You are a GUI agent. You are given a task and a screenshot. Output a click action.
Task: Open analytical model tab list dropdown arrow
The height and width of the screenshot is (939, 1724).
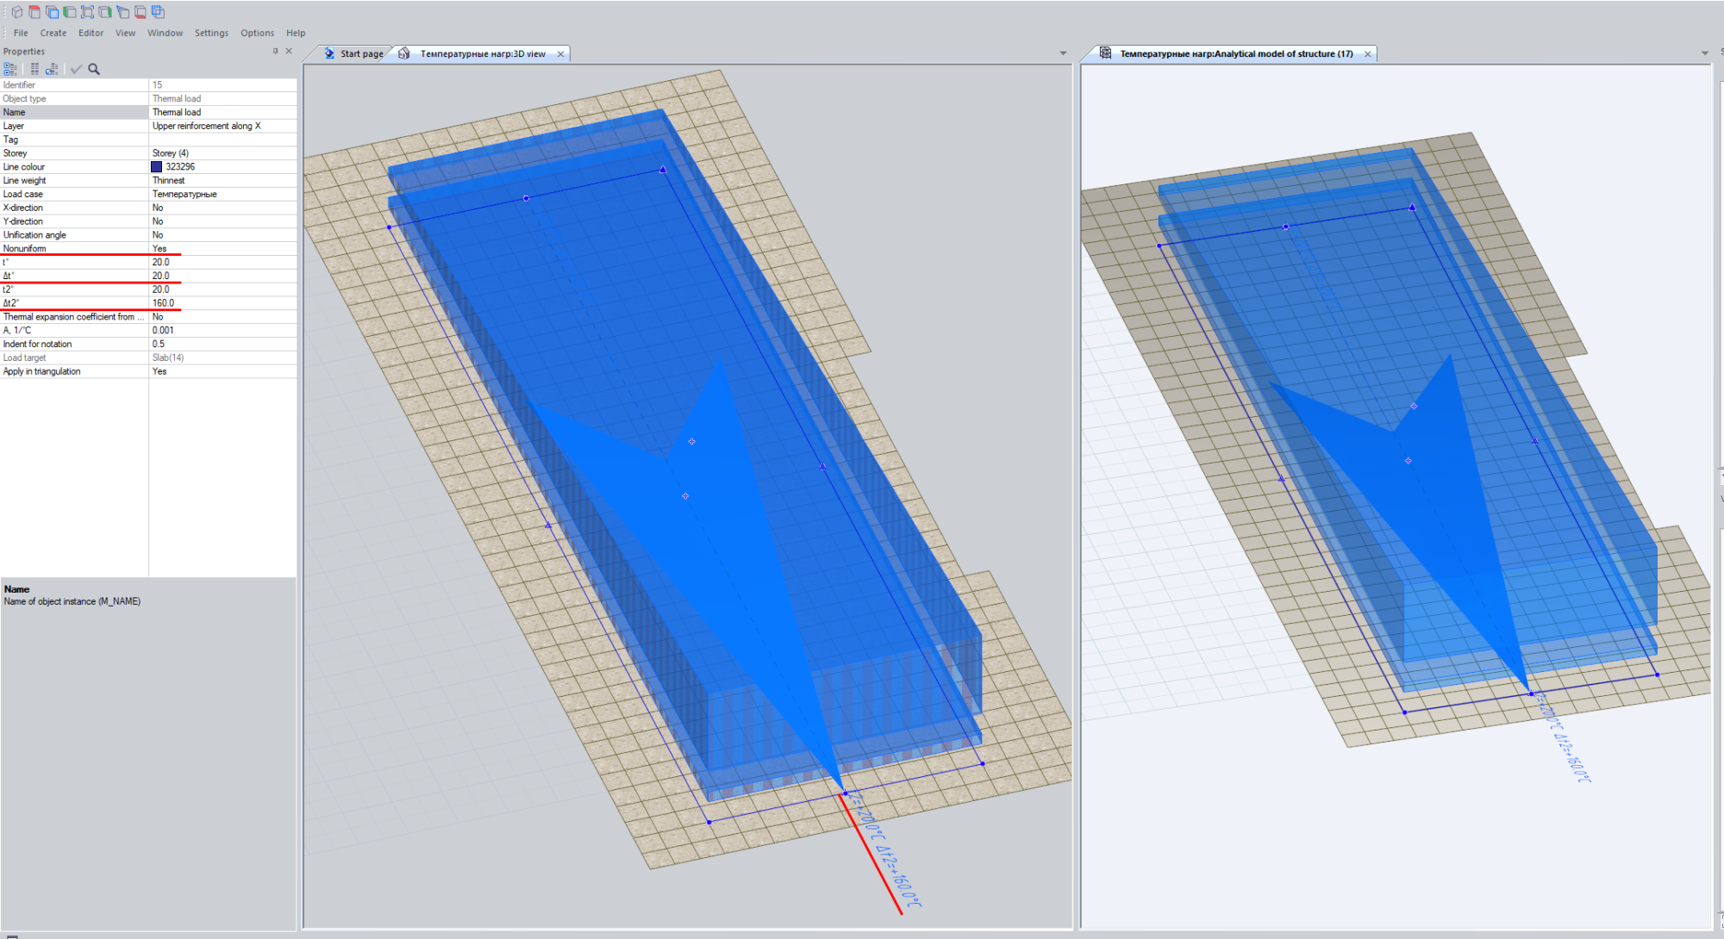tap(1704, 53)
